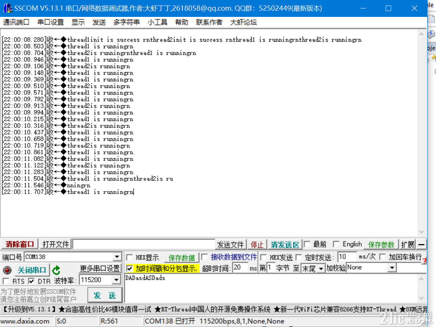436x327 pixels.
Task: Open the 大虾论坛 menu
Action: 243,22
